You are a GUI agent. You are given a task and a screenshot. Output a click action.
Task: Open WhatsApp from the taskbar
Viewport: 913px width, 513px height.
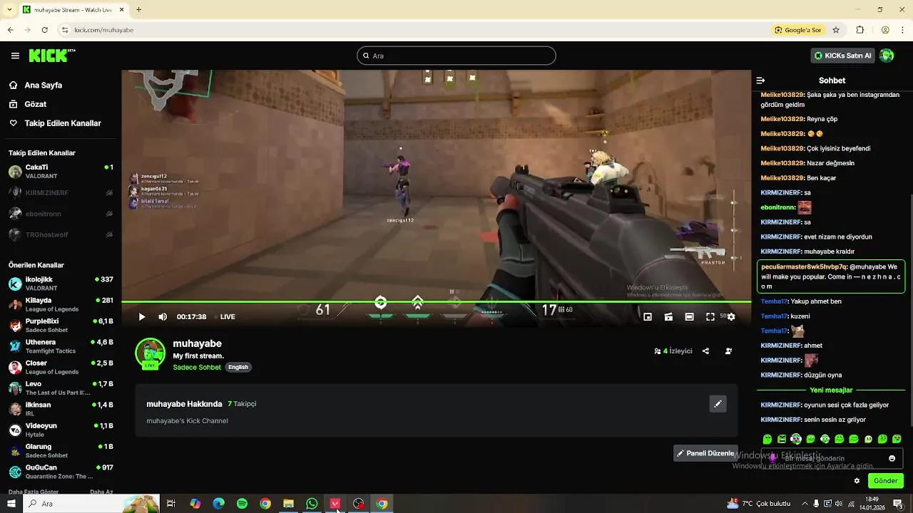tap(312, 504)
